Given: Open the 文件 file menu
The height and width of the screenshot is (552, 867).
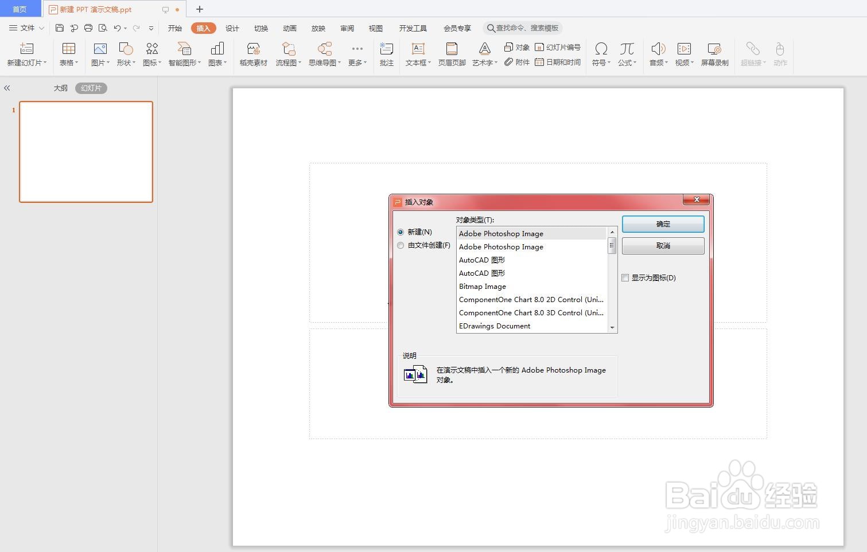Looking at the screenshot, I should click(27, 28).
